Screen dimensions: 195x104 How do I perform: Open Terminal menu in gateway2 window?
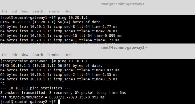pos(54,55)
